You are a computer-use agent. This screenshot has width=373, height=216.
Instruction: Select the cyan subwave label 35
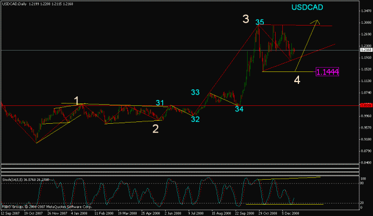pos(260,22)
